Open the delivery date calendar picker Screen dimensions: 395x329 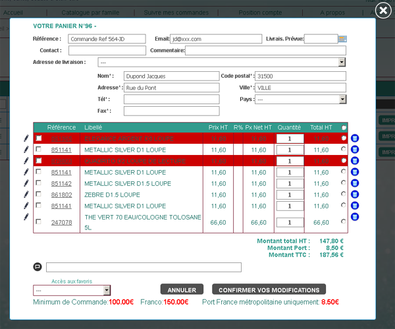click(x=342, y=40)
